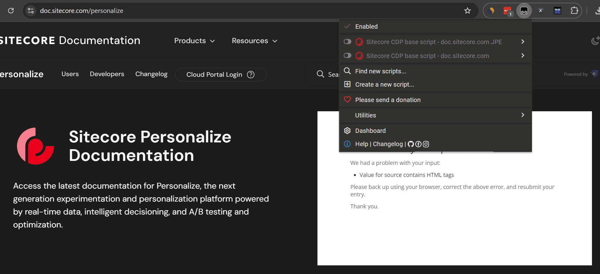Click the Dashboard gear icon
The image size is (600, 274).
tap(347, 131)
